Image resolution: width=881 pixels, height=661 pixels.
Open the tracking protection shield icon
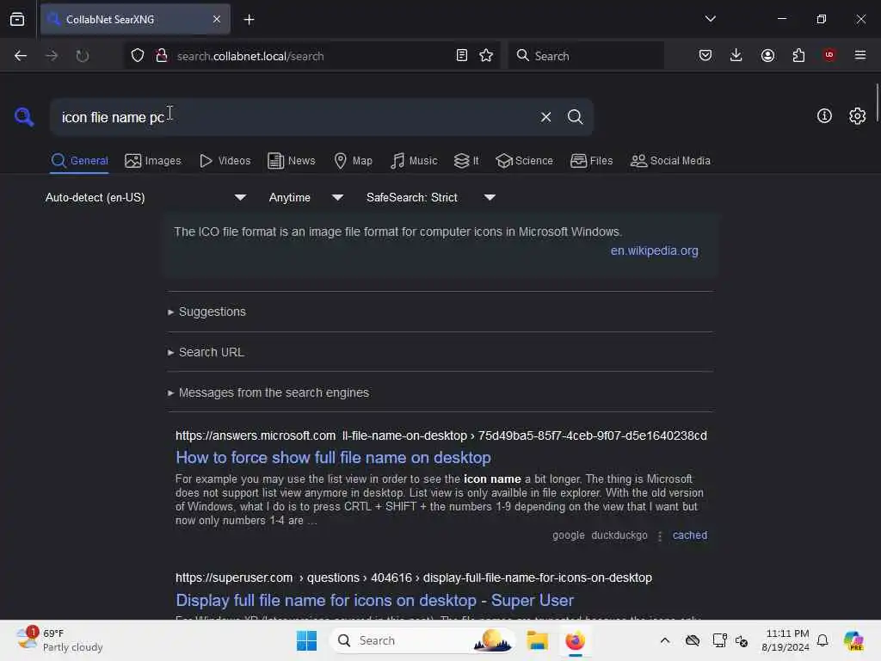pos(138,55)
